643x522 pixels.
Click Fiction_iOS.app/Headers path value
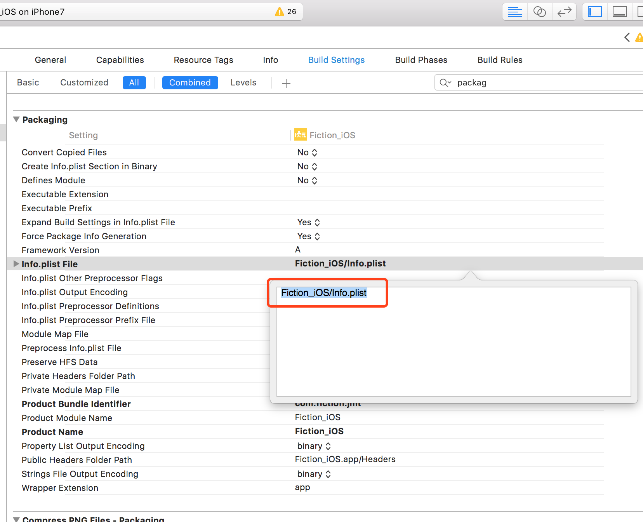(x=345, y=459)
